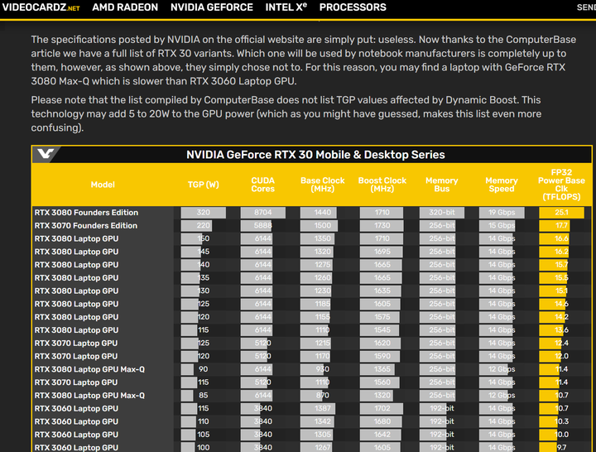Image resolution: width=596 pixels, height=452 pixels.
Task: Click the 9.7 TFLOPS cell
Action: pyautogui.click(x=561, y=447)
